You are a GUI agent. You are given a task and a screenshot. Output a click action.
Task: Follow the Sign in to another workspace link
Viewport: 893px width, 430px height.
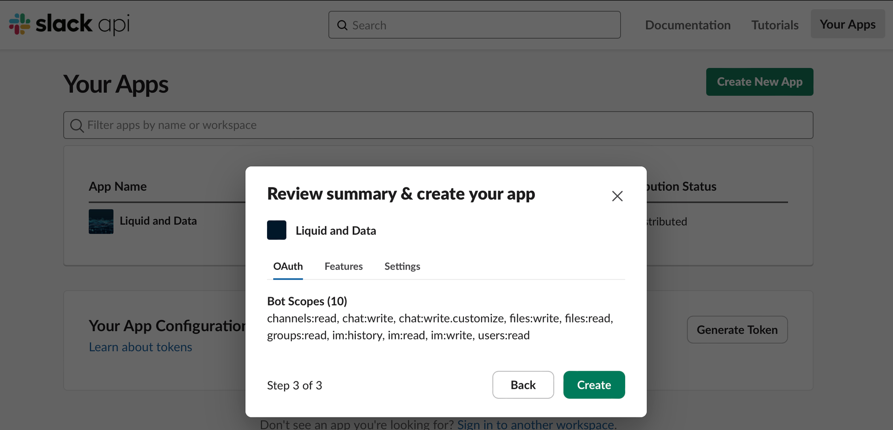pos(537,424)
